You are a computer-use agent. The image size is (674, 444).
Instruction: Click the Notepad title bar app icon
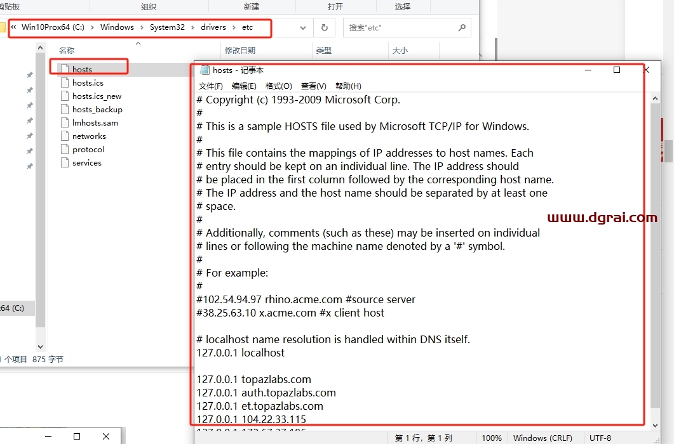pos(205,70)
